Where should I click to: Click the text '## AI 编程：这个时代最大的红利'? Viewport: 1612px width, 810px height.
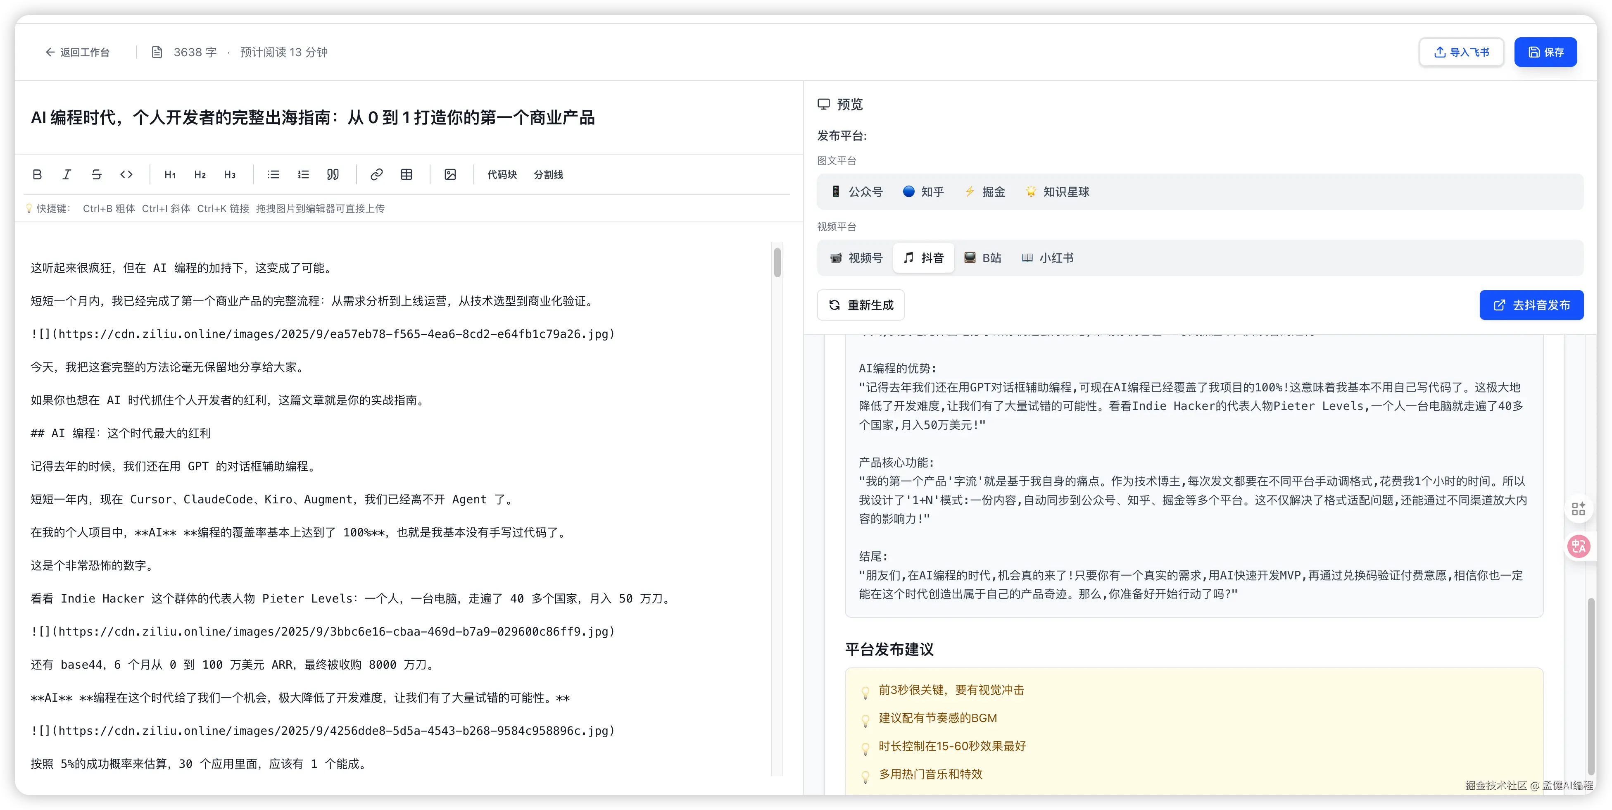point(121,433)
